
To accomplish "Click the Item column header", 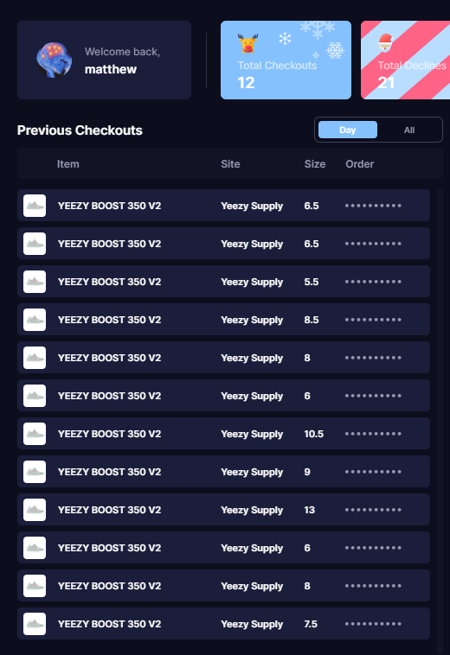I will point(67,164).
